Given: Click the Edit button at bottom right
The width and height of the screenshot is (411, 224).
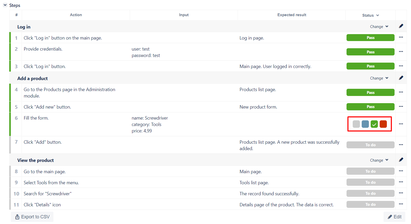Looking at the screenshot, I should point(395,217).
